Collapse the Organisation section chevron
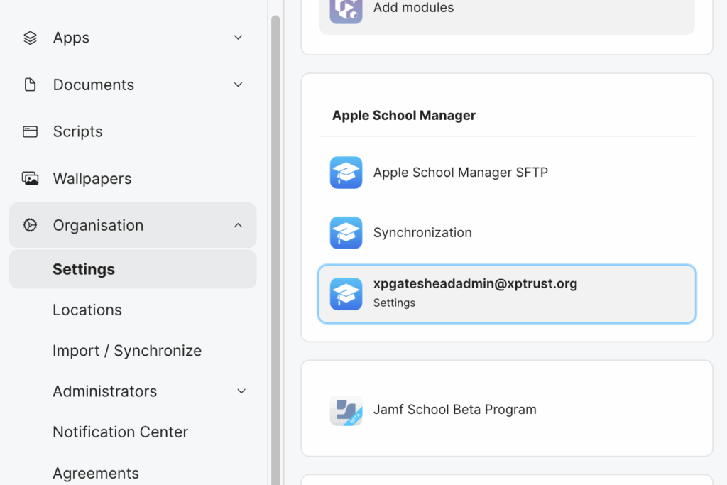This screenshot has height=485, width=727. pyautogui.click(x=239, y=225)
